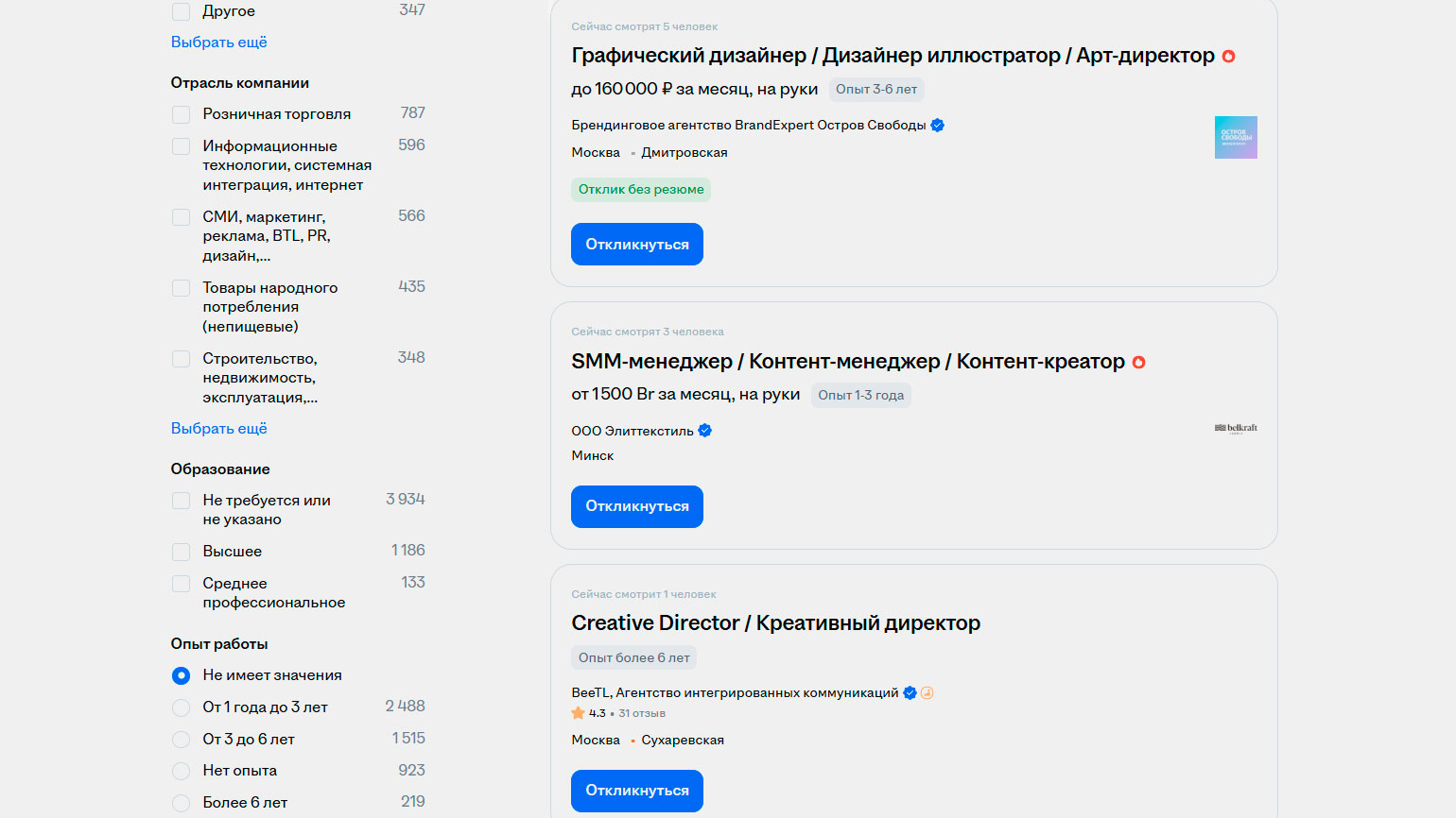Click the fire icon beside the SMM-менеджер title
The width and height of the screenshot is (1456, 818).
[1138, 363]
